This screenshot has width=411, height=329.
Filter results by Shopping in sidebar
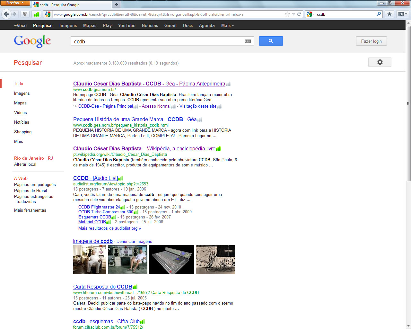coord(23,132)
